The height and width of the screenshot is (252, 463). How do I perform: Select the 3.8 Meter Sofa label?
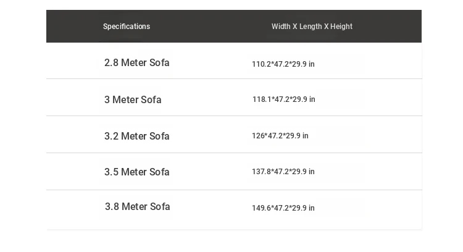pos(137,207)
